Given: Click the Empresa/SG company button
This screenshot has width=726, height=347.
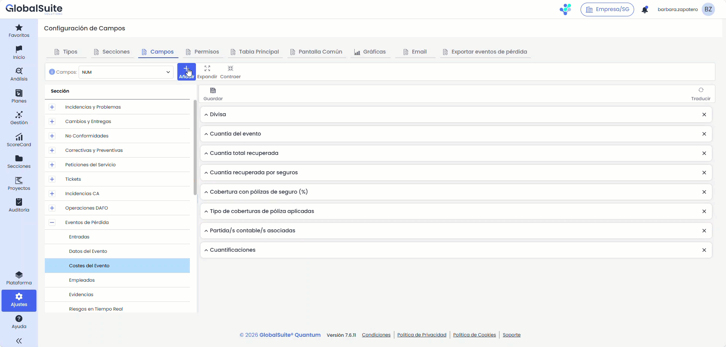Looking at the screenshot, I should pyautogui.click(x=607, y=9).
